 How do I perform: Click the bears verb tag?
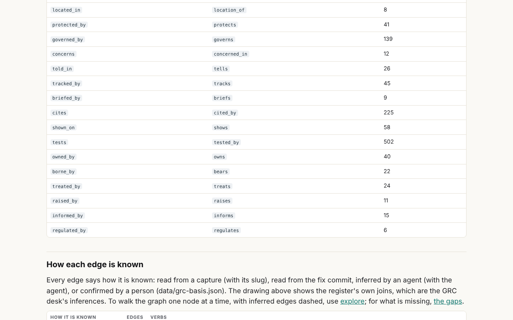tap(221, 172)
